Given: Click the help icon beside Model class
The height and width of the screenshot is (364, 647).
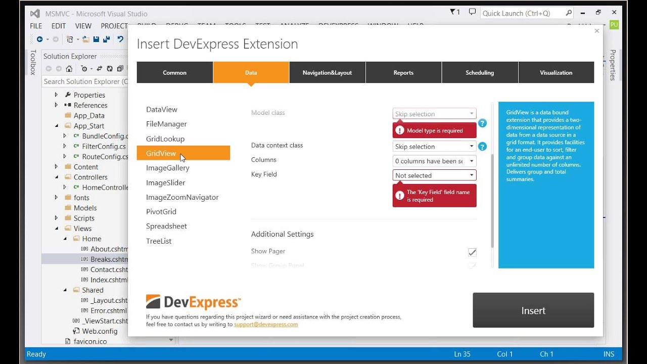Looking at the screenshot, I should click(482, 123).
